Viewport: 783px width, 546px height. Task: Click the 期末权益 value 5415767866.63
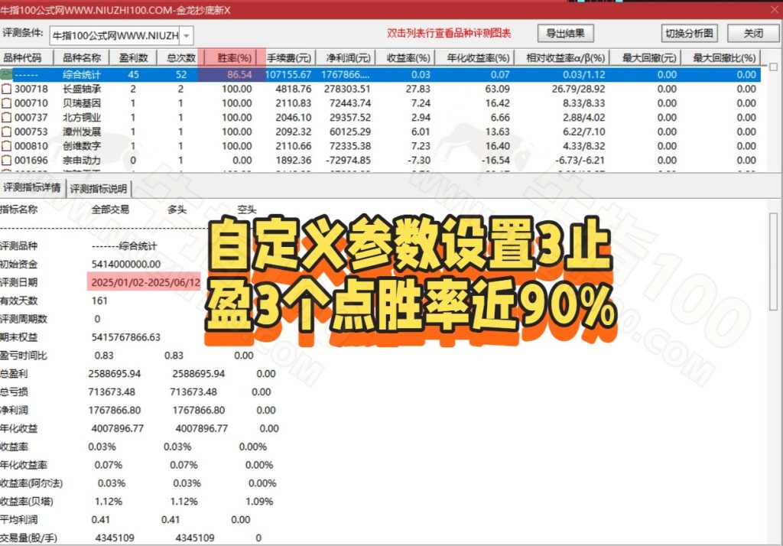[x=126, y=337]
